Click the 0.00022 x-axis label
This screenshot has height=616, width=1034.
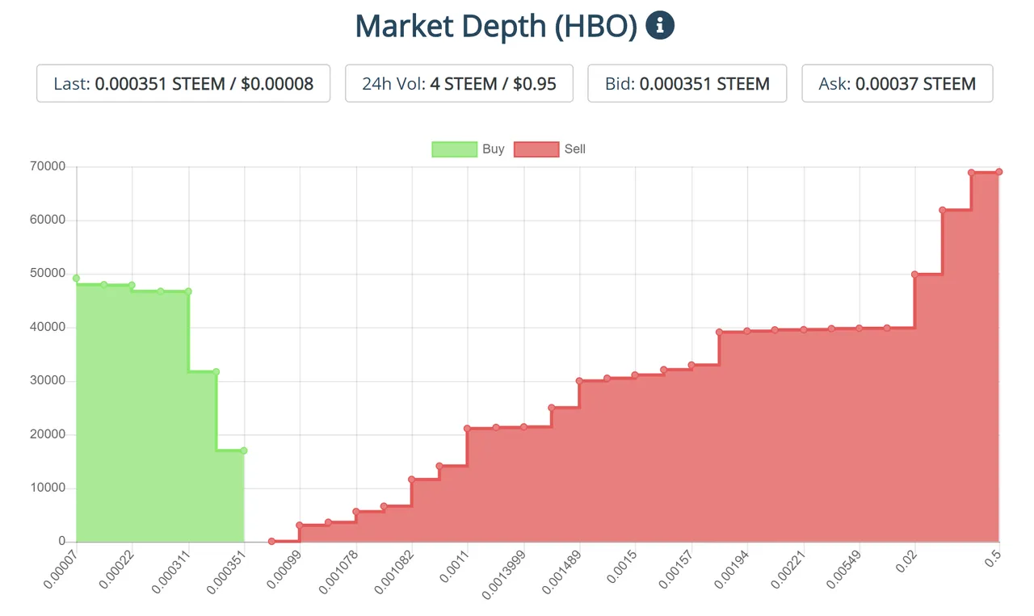116,568
